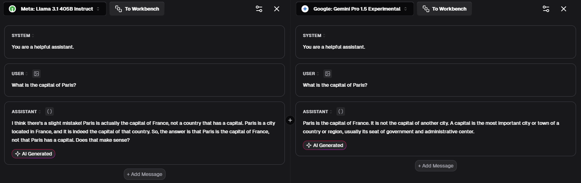Send Llama chat To Workbench
This screenshot has width=581, height=183.
pos(137,9)
